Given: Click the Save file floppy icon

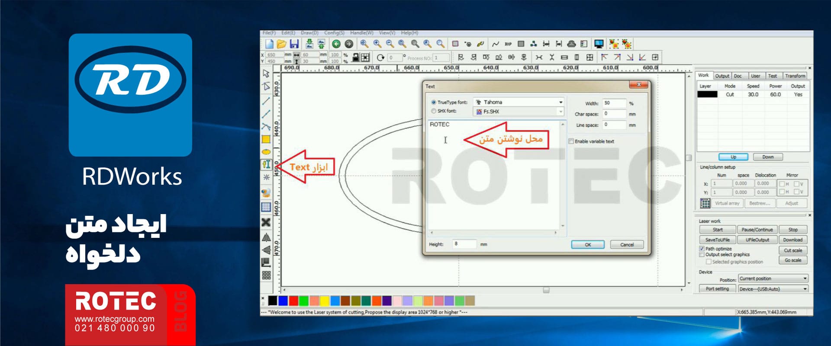Looking at the screenshot, I should click(x=294, y=44).
